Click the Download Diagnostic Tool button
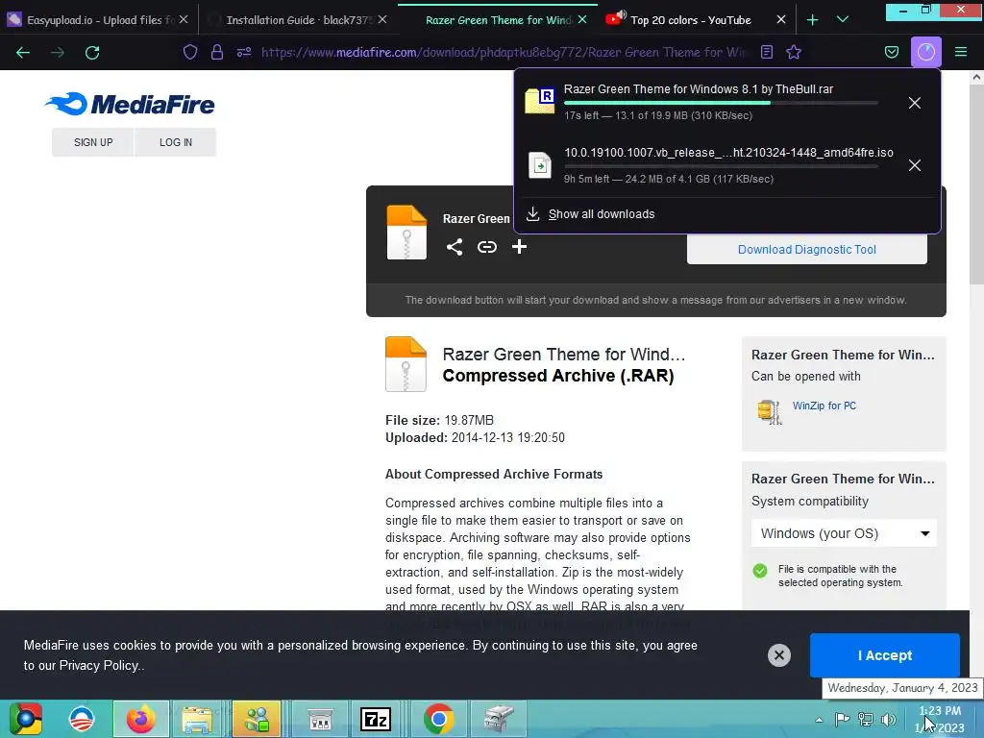Image resolution: width=984 pixels, height=738 pixels. point(807,249)
